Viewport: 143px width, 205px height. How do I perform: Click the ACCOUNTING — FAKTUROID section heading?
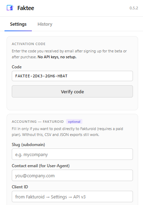pyautogui.click(x=38, y=122)
